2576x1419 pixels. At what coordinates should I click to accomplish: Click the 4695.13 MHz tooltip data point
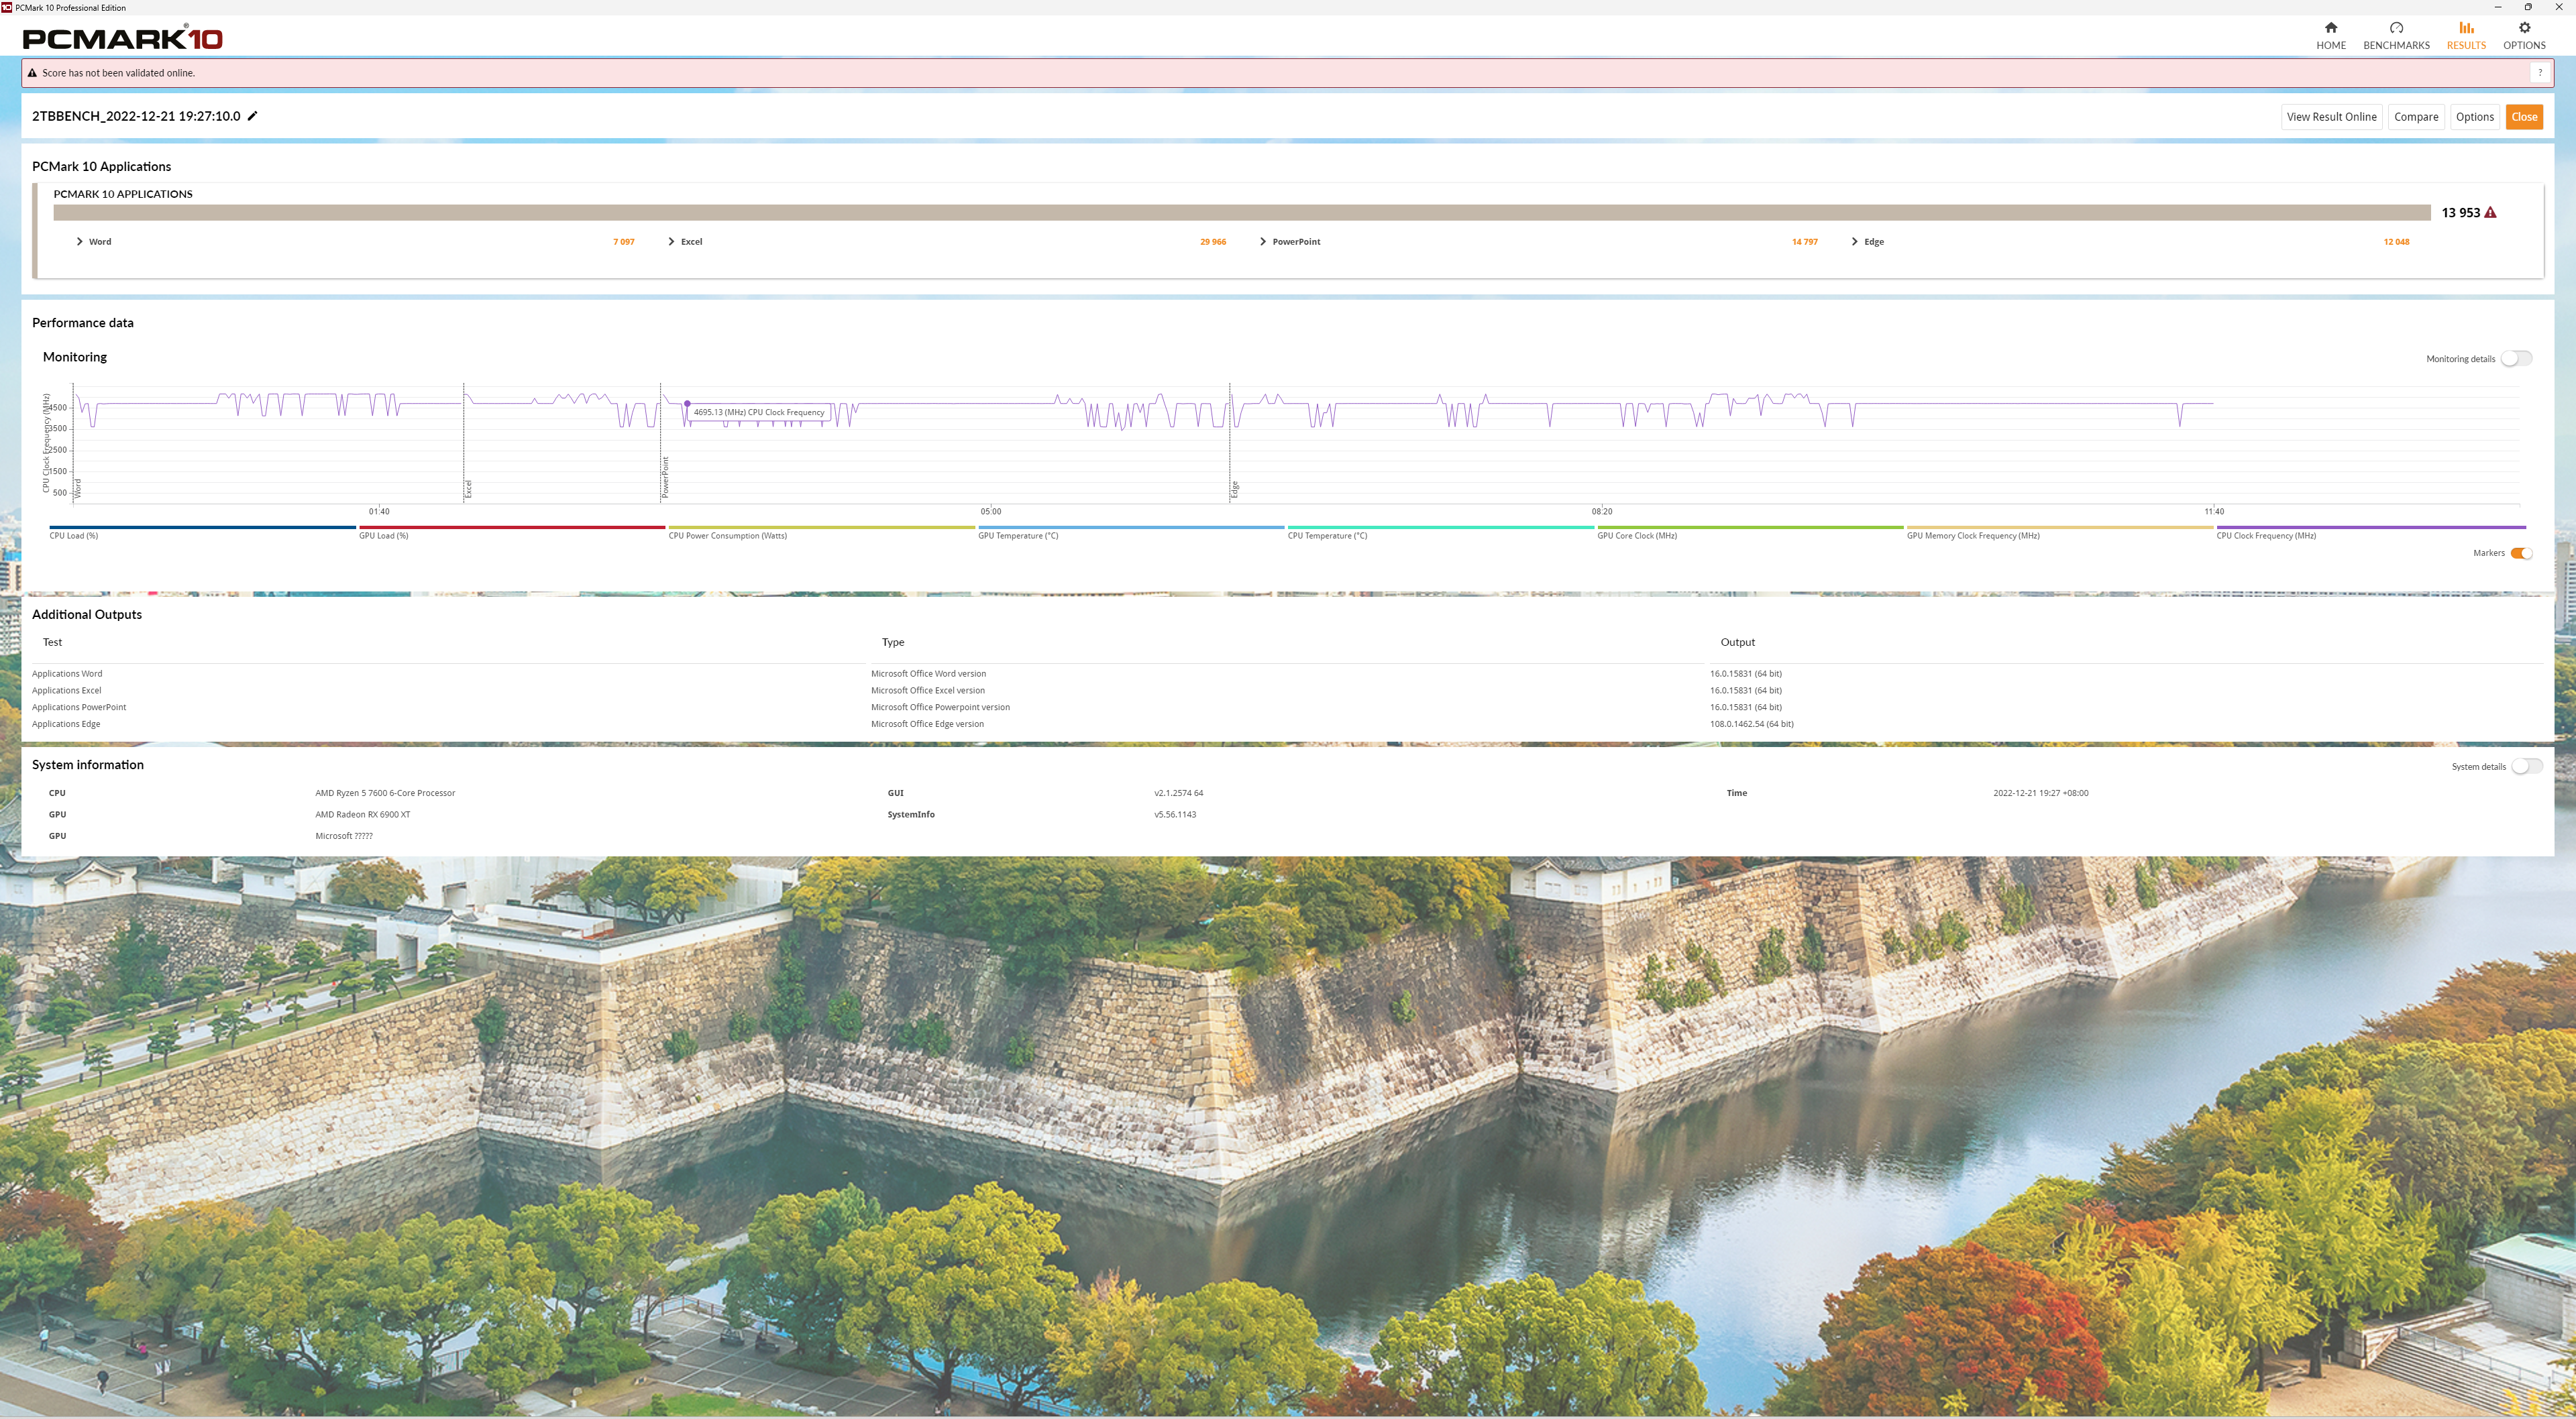(x=687, y=403)
